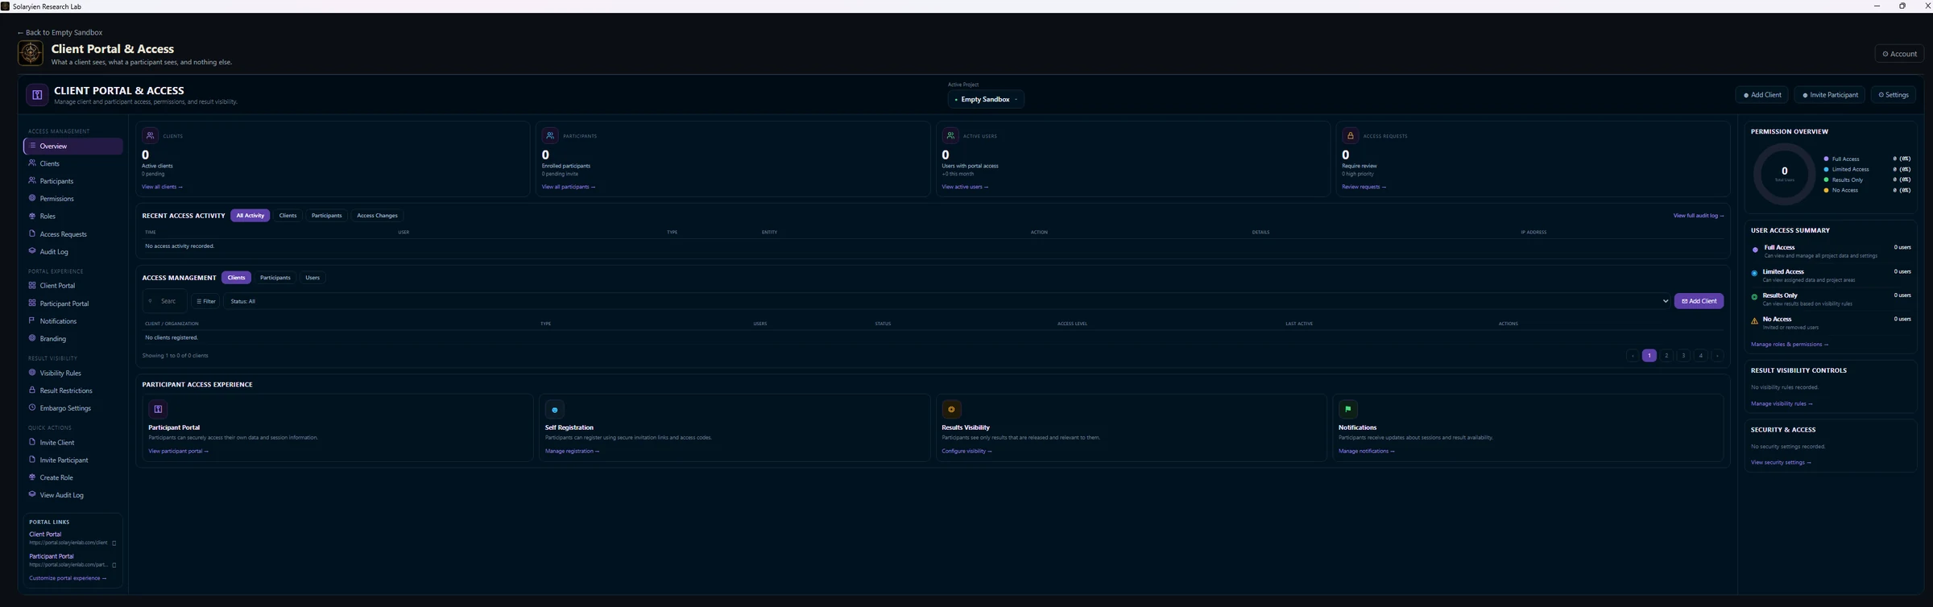Click the next page arrow

pyautogui.click(x=1717, y=356)
